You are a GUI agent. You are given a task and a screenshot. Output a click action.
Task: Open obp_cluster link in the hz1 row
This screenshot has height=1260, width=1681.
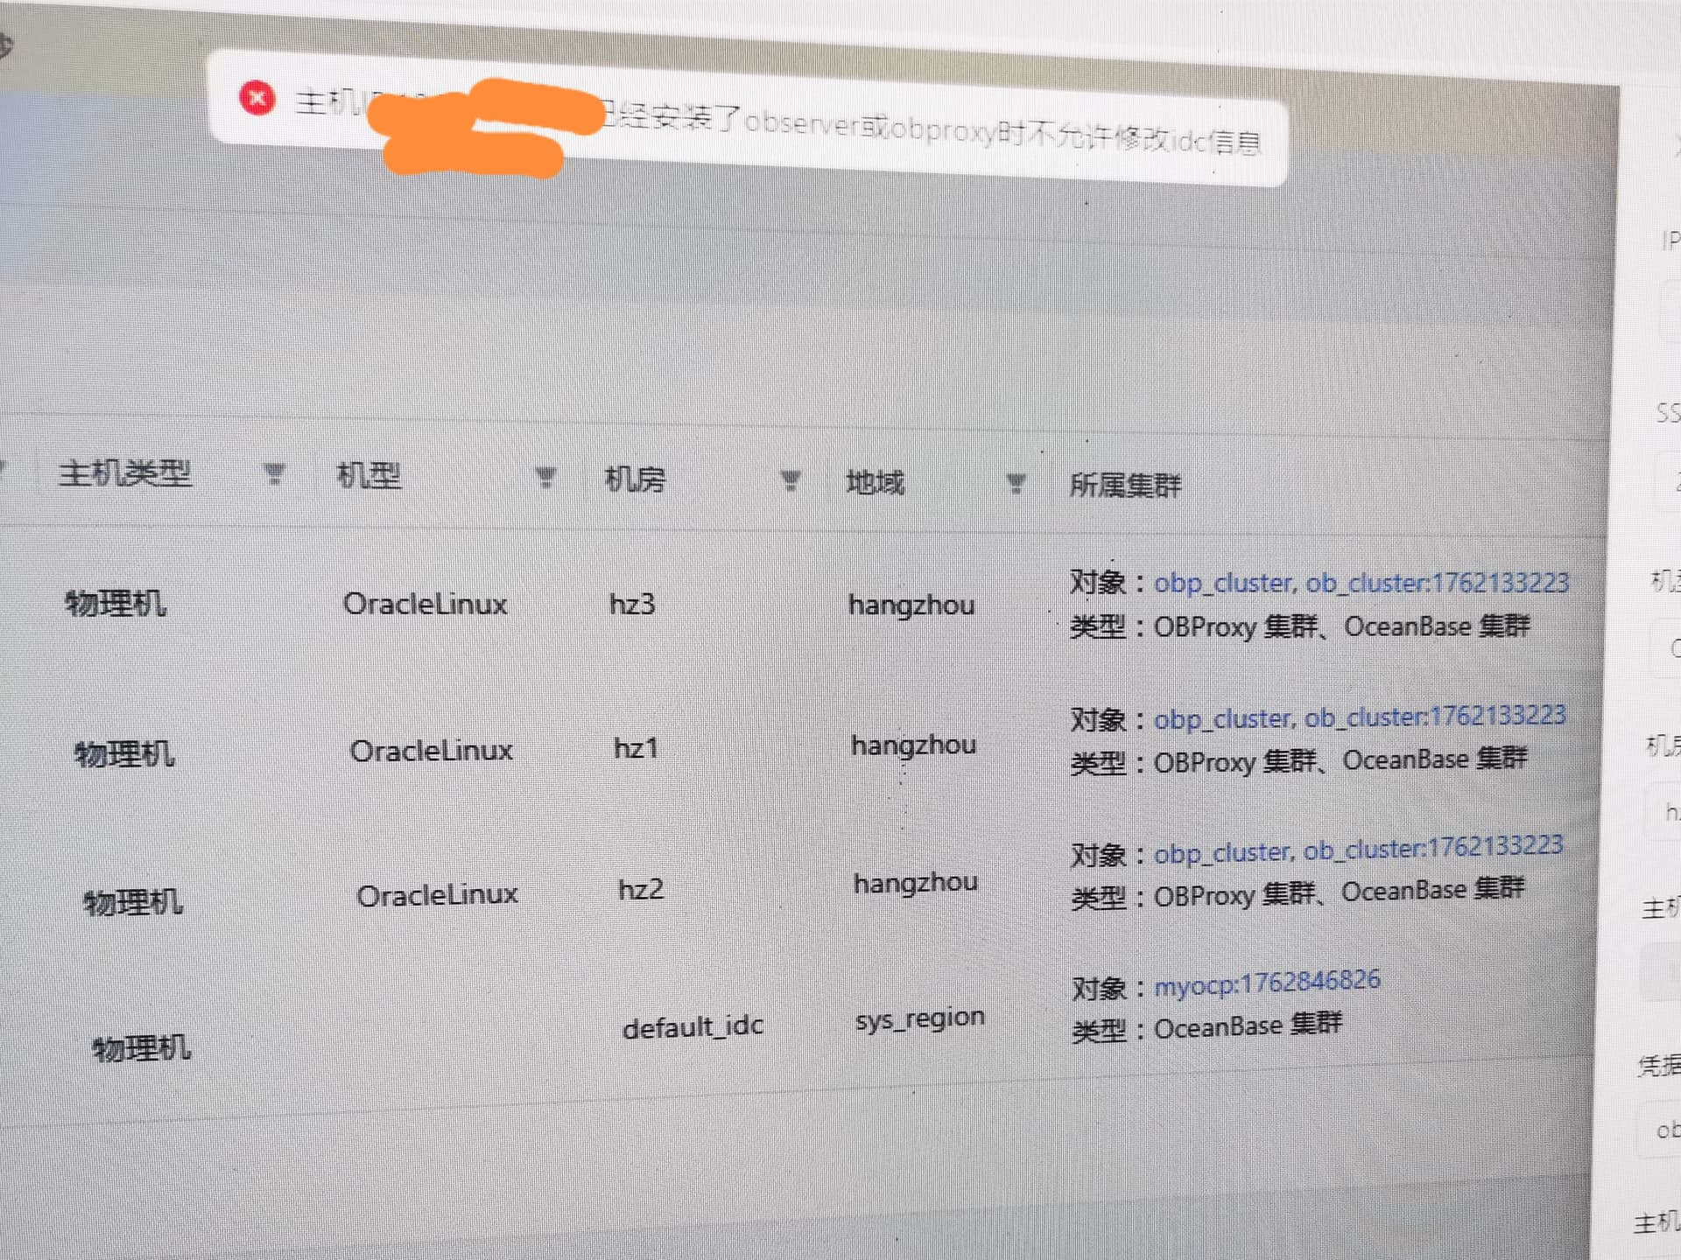(1222, 718)
